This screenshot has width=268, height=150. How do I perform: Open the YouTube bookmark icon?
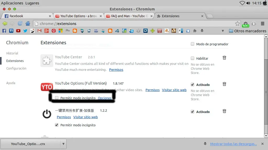click(x=18, y=31)
